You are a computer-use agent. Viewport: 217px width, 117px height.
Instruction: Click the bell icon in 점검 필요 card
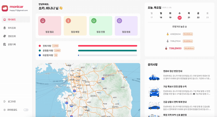tap(43, 21)
